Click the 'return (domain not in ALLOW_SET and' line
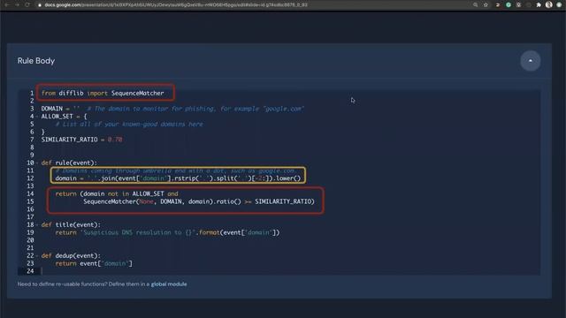The width and height of the screenshot is (566, 318). click(117, 193)
